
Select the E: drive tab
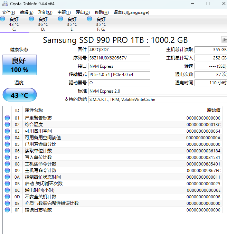point(72,24)
